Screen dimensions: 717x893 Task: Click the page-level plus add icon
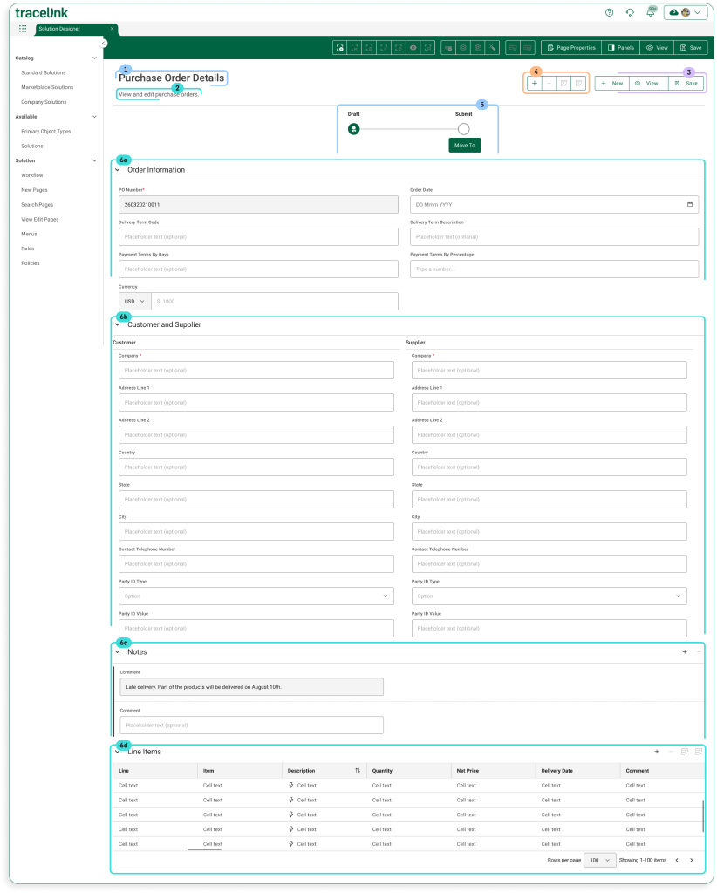click(534, 83)
